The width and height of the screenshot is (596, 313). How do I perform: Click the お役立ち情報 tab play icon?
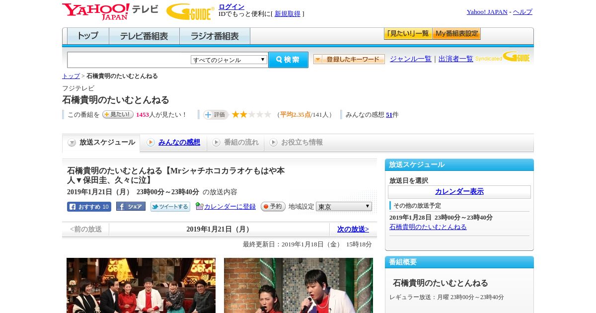273,143
